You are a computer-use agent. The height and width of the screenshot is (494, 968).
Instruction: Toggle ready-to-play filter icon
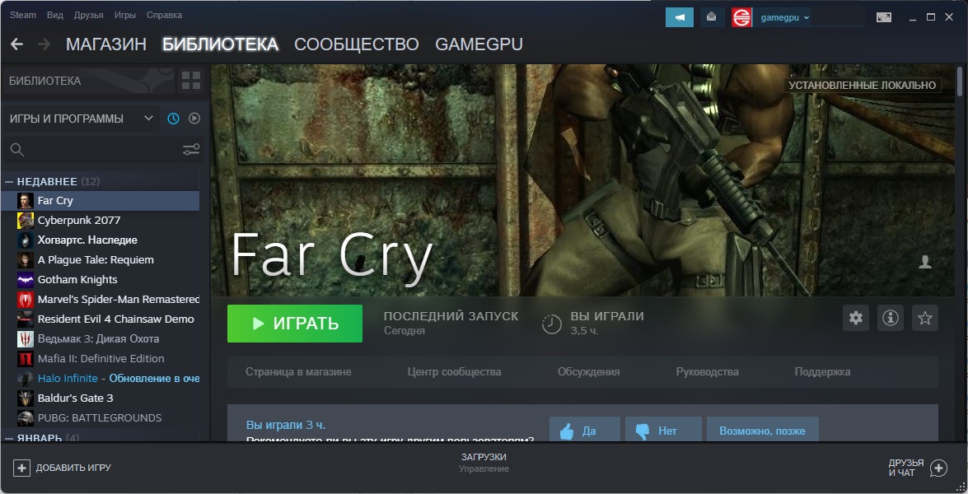(x=194, y=119)
